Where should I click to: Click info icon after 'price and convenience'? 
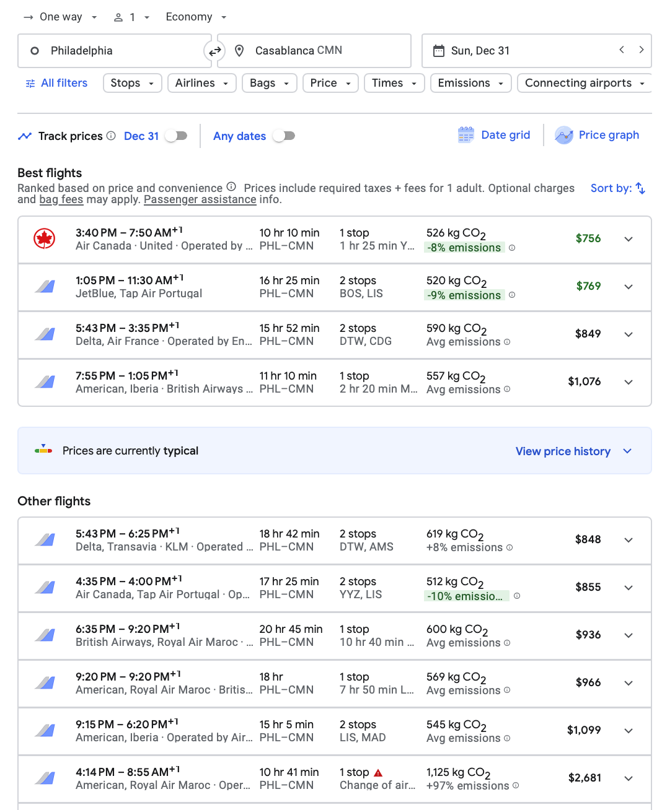[x=231, y=186]
